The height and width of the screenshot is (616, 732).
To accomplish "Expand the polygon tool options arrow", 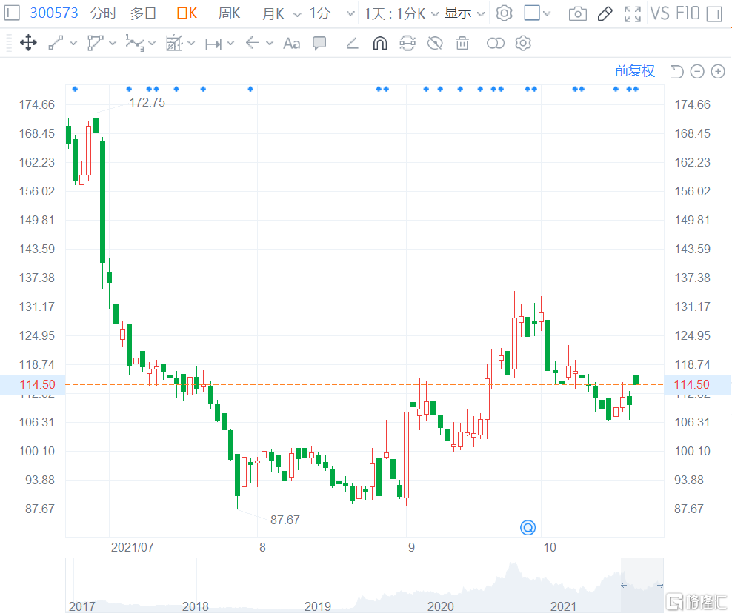I will pos(113,44).
